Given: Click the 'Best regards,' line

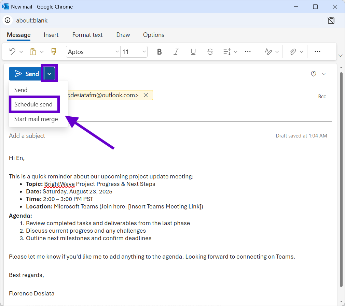Looking at the screenshot, I should pyautogui.click(x=26, y=275).
